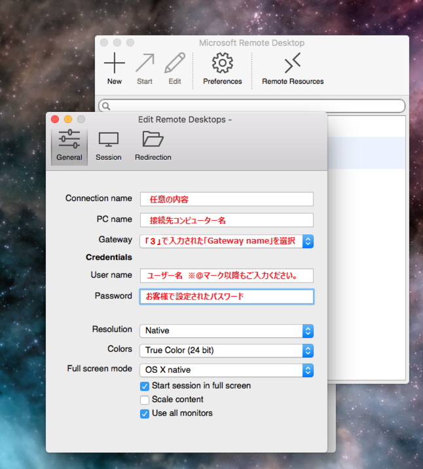423x469 pixels.
Task: Select highlighted row in Remote Desktop list
Action: click(x=367, y=153)
